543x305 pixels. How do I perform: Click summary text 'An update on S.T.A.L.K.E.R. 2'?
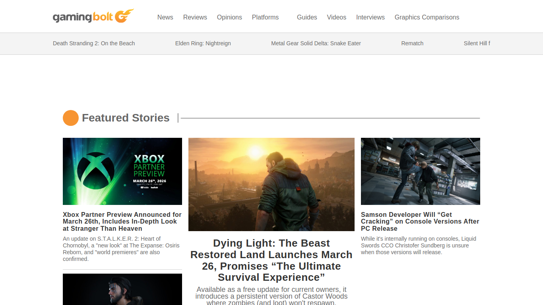[122, 249]
